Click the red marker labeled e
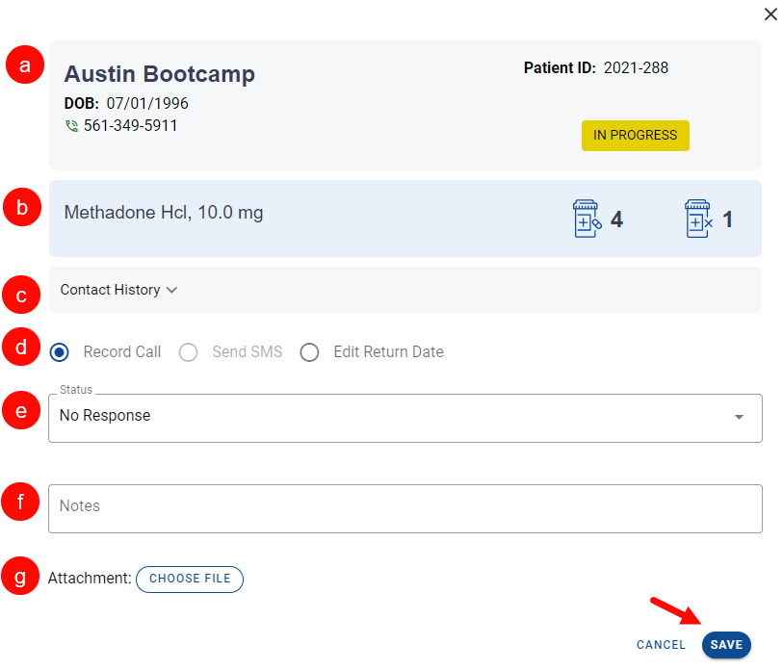The height and width of the screenshot is (671, 783). 22,409
